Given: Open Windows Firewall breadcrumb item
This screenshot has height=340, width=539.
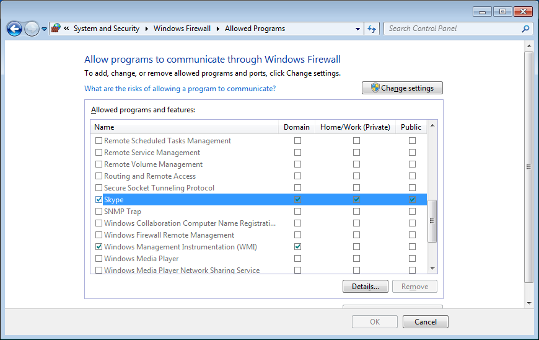Looking at the screenshot, I should (182, 29).
